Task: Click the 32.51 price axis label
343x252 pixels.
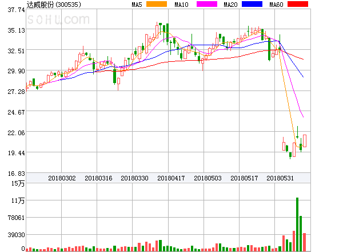Action: [16, 51]
